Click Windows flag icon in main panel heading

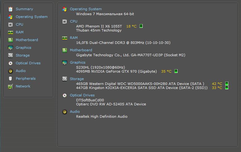click(65, 9)
